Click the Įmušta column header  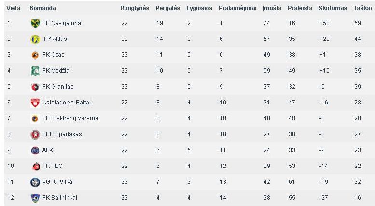pos(272,8)
